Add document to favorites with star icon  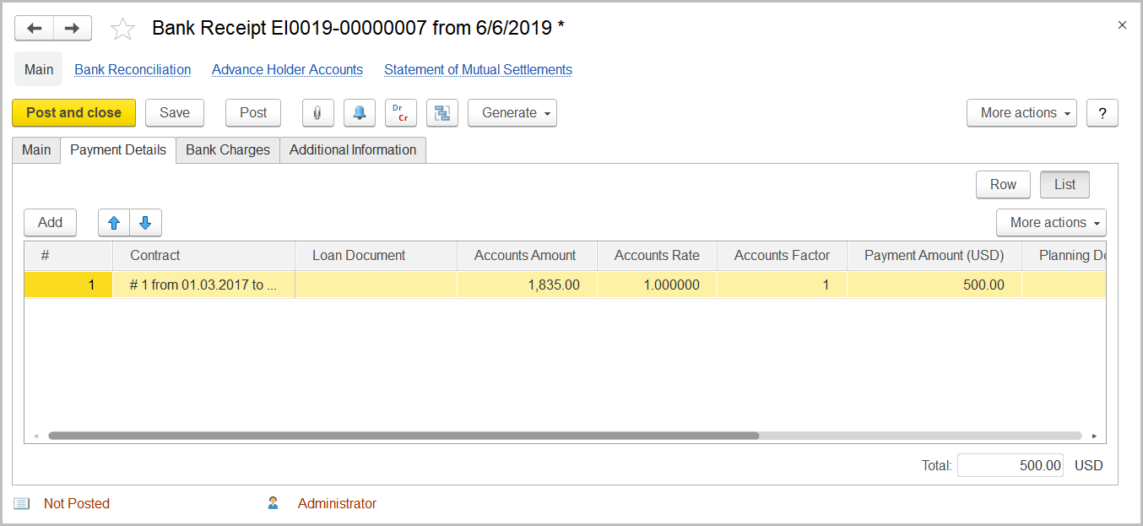click(123, 29)
